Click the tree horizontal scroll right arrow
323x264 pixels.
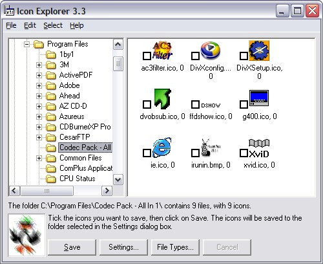107,191
